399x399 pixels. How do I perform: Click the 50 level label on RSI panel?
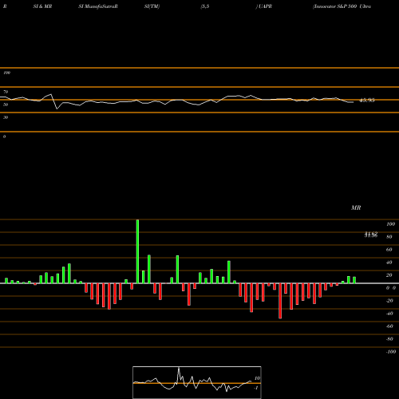click(6, 105)
